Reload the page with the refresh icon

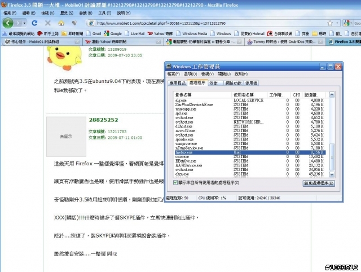tap(35, 23)
